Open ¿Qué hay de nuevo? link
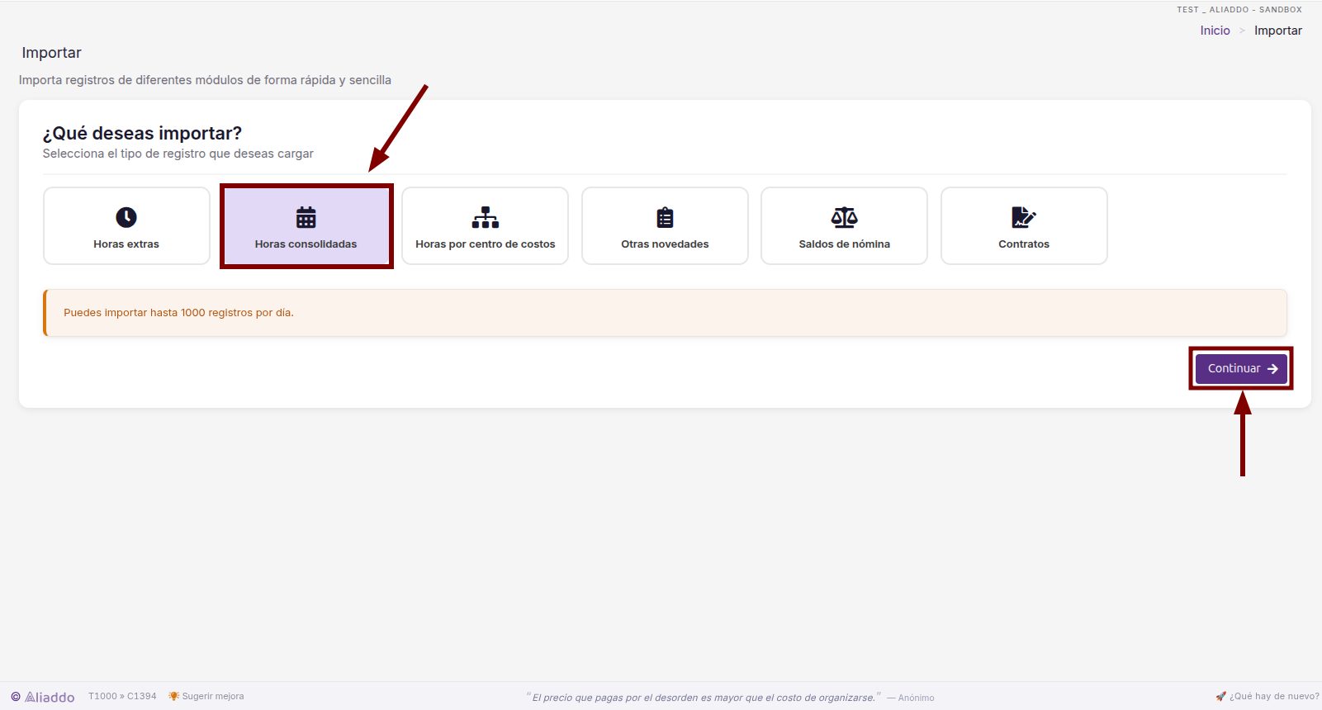This screenshot has height=710, width=1322. click(1274, 696)
